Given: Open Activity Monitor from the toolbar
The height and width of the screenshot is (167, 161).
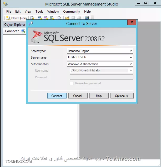Looking at the screenshot, I should click(x=87, y=18).
